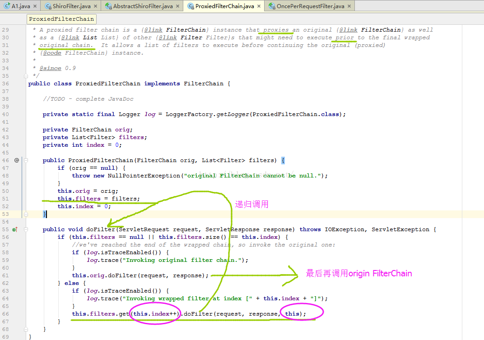The width and height of the screenshot is (484, 340).
Task: Click 'this.orig.doFilter' on line 61
Action: pos(104,275)
